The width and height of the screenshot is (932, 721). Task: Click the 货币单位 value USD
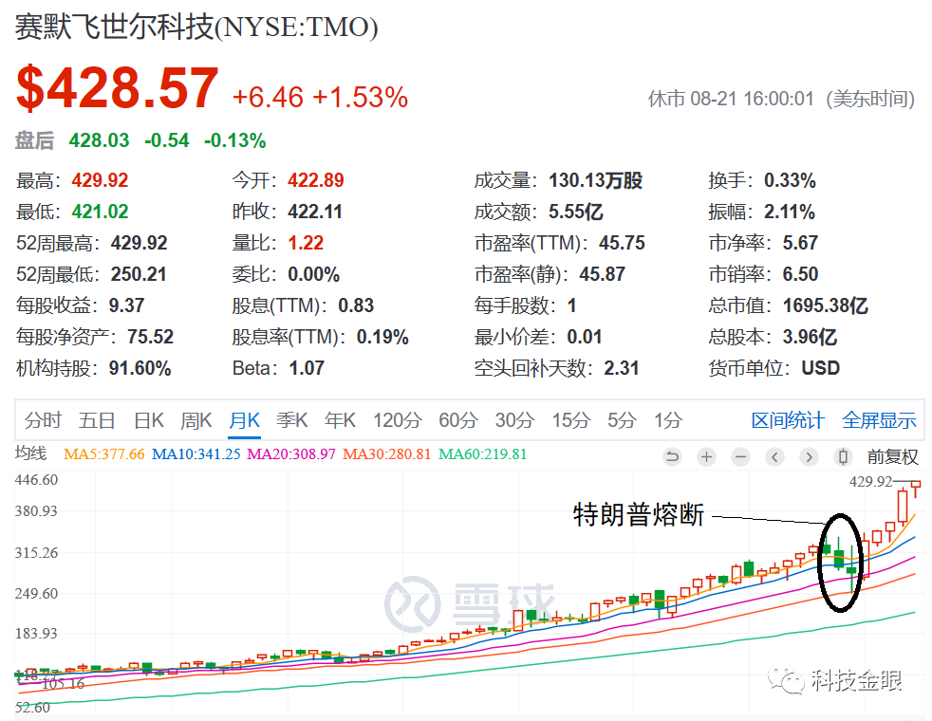(x=820, y=368)
